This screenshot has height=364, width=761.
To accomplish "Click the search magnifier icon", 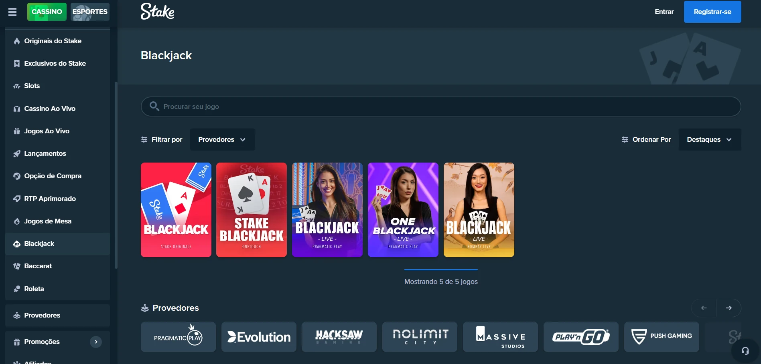I will tap(154, 106).
